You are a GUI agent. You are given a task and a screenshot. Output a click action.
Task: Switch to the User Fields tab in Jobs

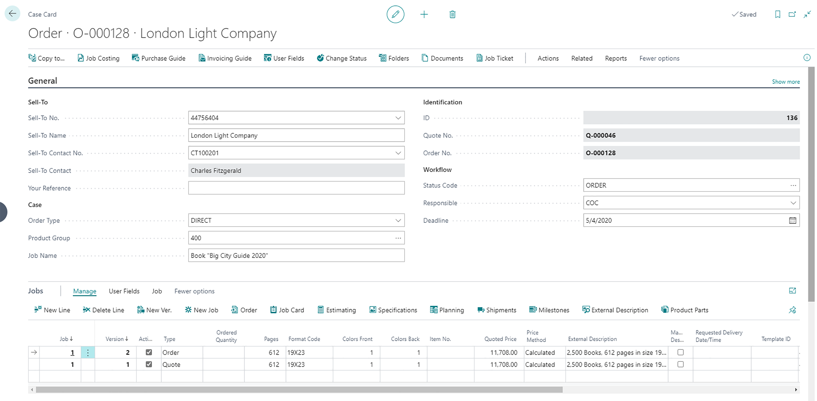click(124, 291)
